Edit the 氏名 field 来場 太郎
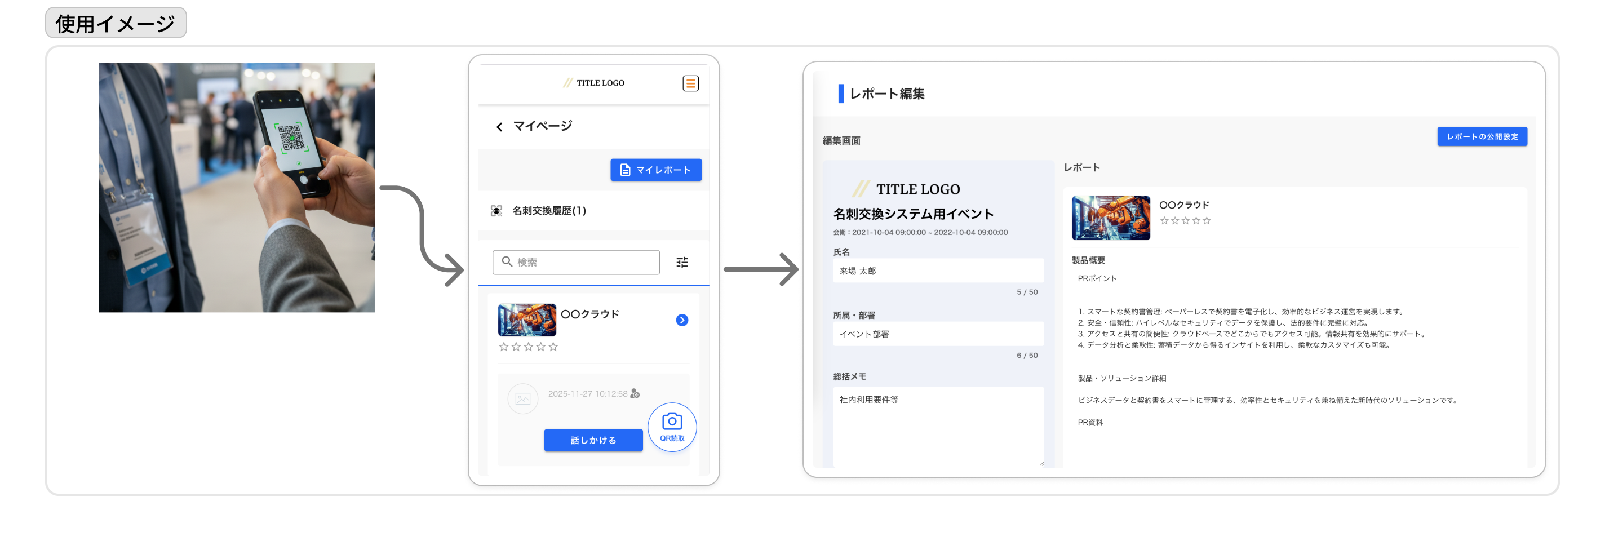This screenshot has width=1605, height=541. [x=938, y=270]
